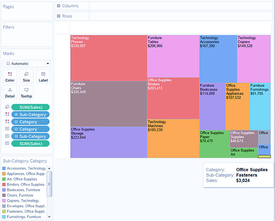The height and width of the screenshot is (221, 275).
Task: Select the Office Supplies Art tile
Action: coord(244,153)
